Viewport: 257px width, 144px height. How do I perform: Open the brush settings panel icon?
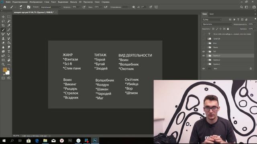(29, 7)
